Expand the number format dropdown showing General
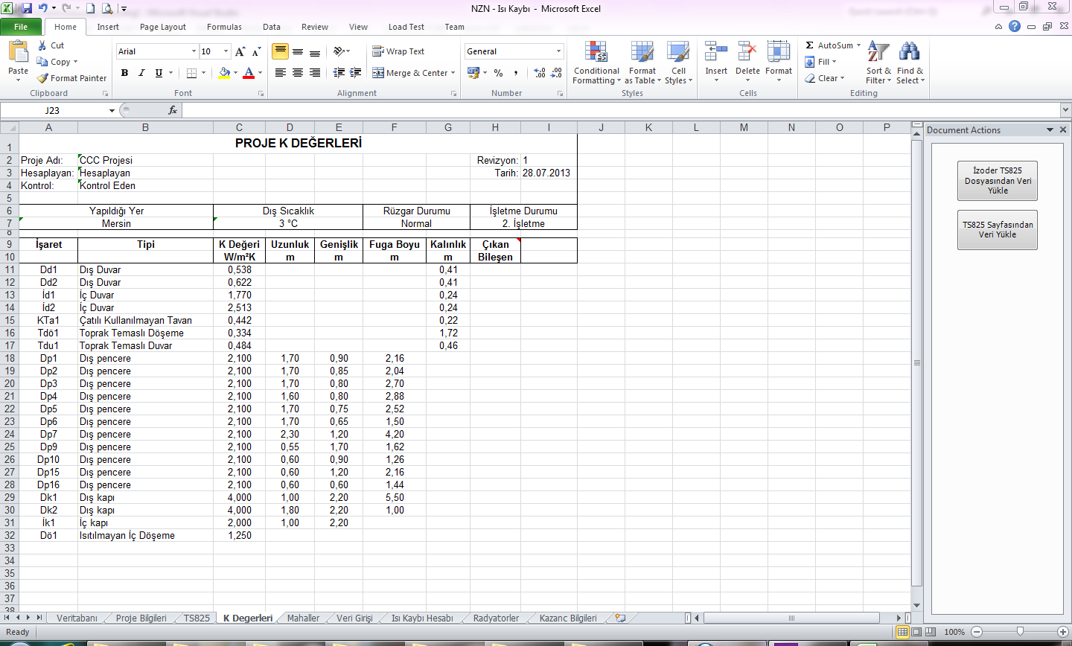The width and height of the screenshot is (1072, 646). [x=558, y=51]
